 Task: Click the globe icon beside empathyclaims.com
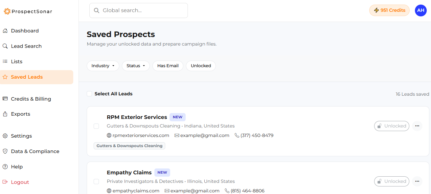pos(109,191)
